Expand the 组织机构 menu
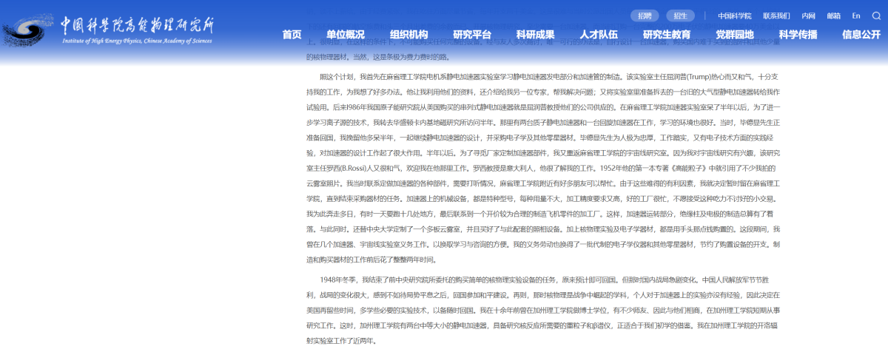Screen dimensions: 888x352 coord(409,35)
